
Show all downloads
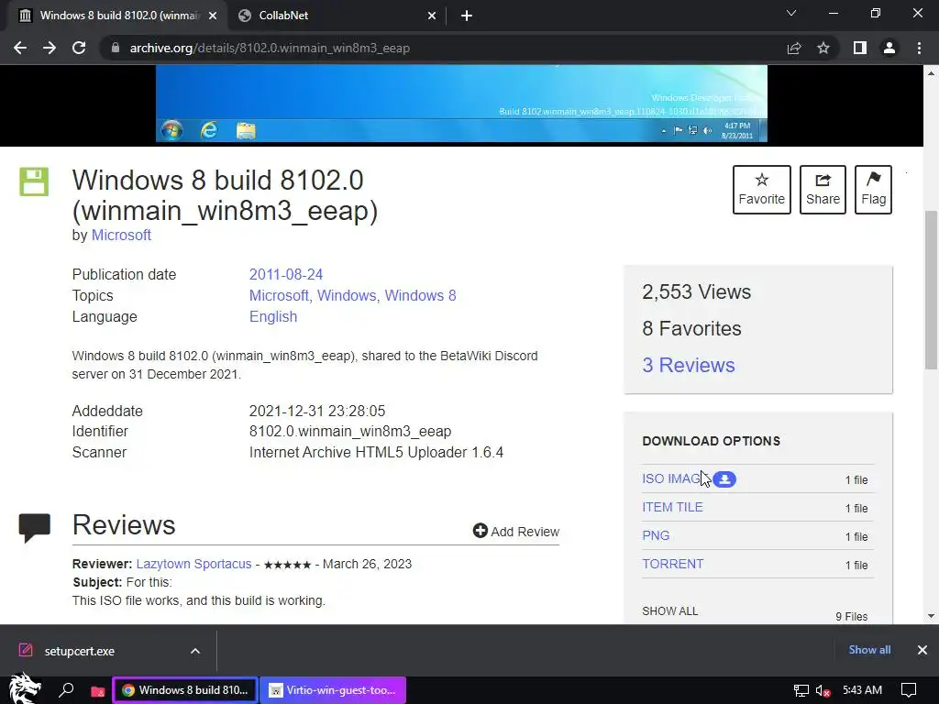pyautogui.click(x=869, y=650)
